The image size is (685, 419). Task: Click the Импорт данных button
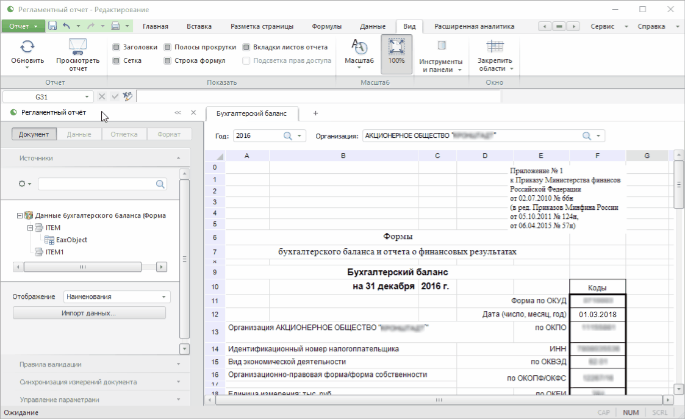[x=89, y=313]
